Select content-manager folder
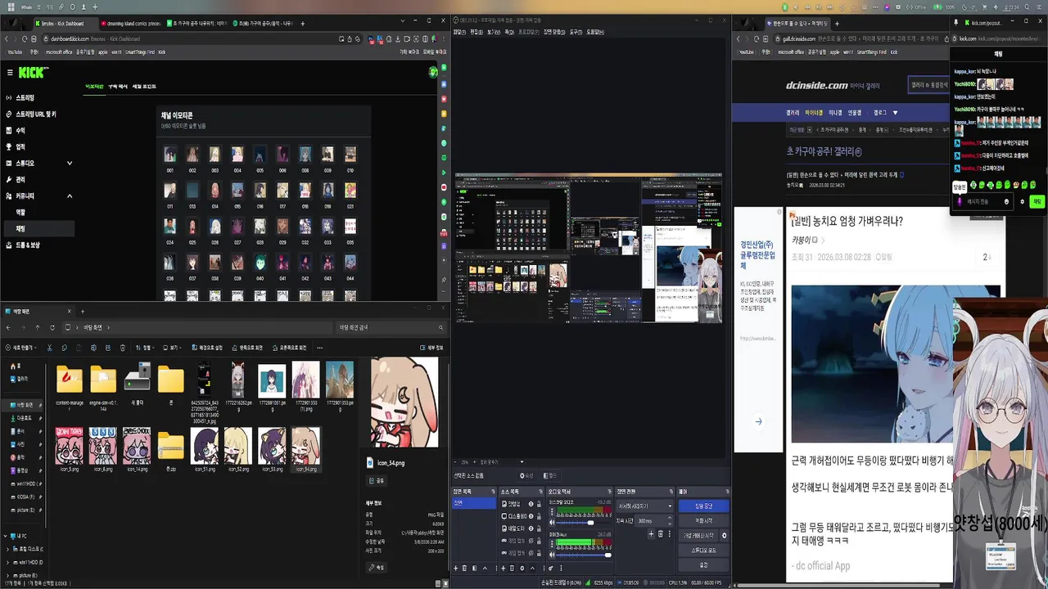The height and width of the screenshot is (589, 1048). tap(70, 385)
